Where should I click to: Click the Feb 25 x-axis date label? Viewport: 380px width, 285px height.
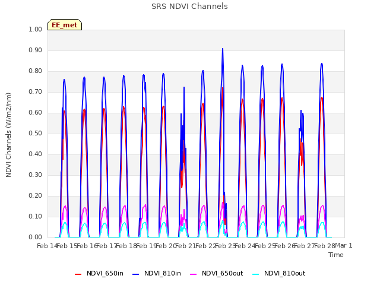click(265, 246)
